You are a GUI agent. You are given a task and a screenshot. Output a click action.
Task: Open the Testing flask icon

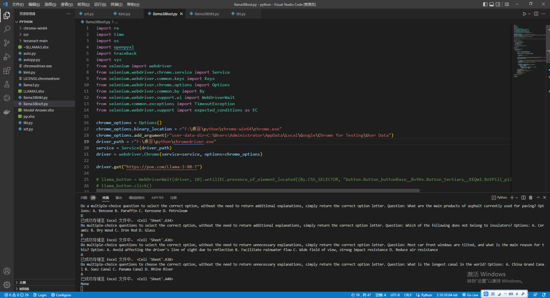pos(7,84)
